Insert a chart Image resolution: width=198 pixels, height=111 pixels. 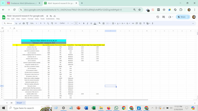tap(140, 23)
